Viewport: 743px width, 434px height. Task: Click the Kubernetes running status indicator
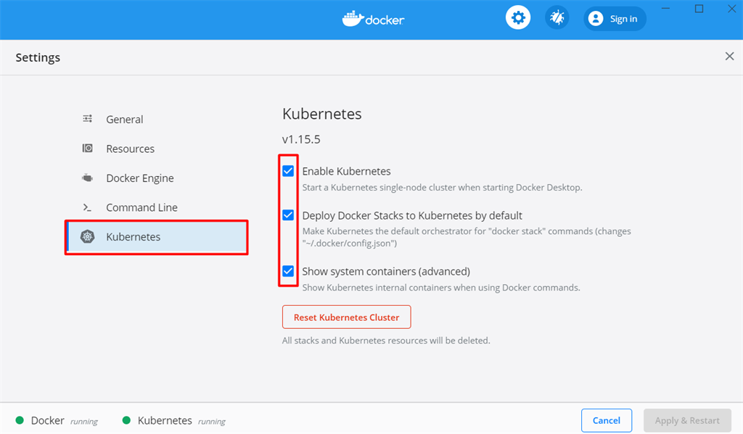pyautogui.click(x=126, y=420)
